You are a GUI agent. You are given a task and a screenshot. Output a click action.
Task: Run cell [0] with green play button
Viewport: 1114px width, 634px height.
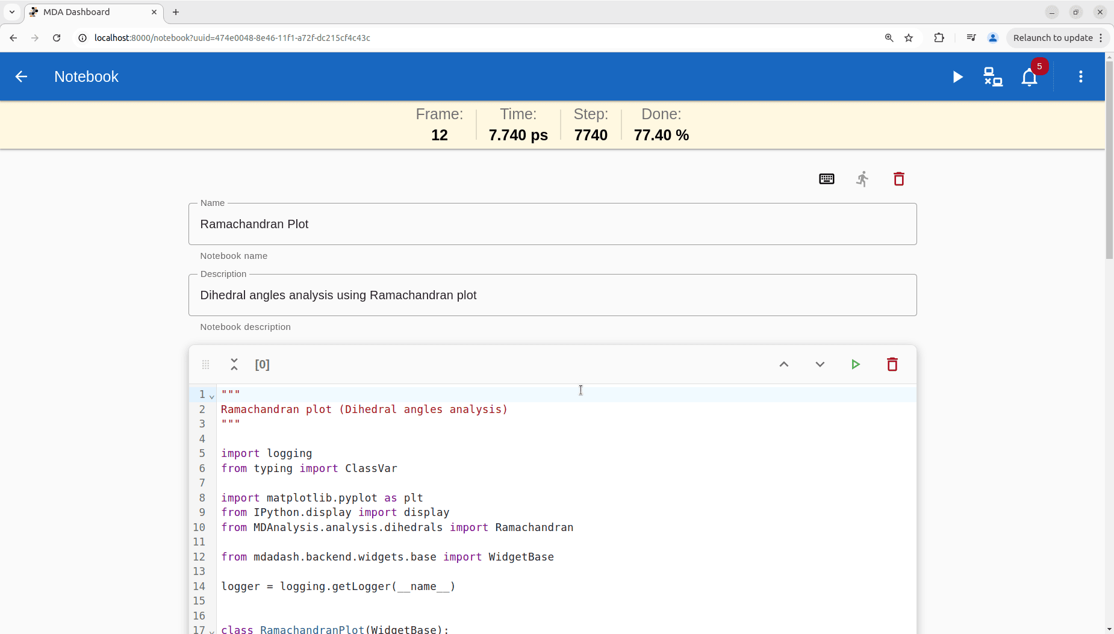pyautogui.click(x=856, y=364)
